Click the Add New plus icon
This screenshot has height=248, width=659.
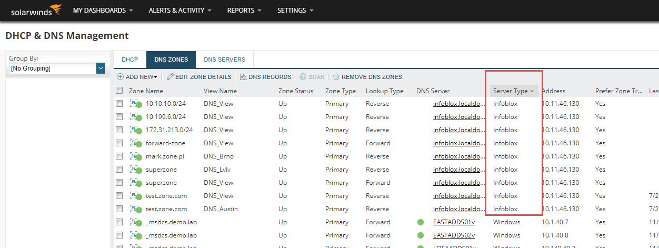[x=121, y=77]
